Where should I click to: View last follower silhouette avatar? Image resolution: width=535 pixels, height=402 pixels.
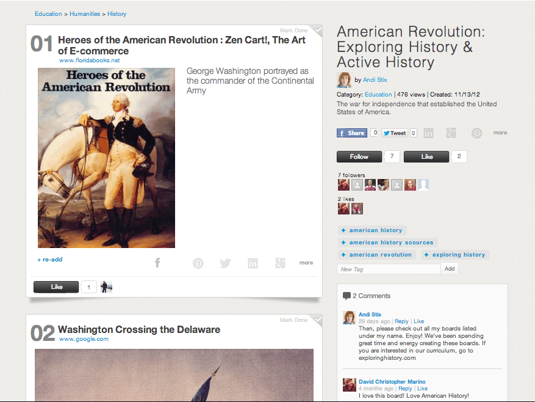tap(423, 185)
